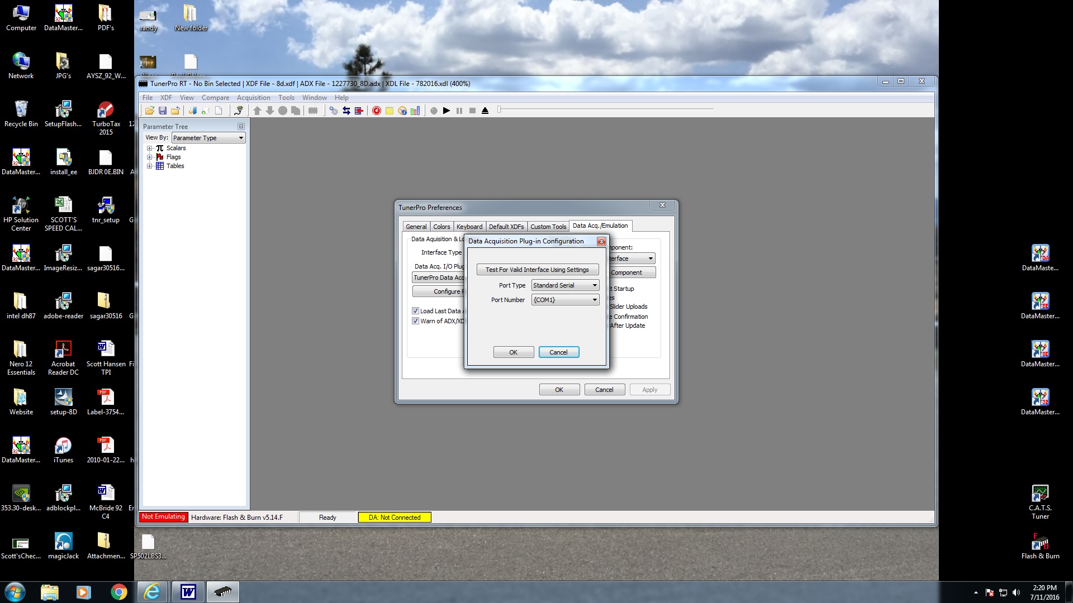Open the Windows Start button

point(15,592)
